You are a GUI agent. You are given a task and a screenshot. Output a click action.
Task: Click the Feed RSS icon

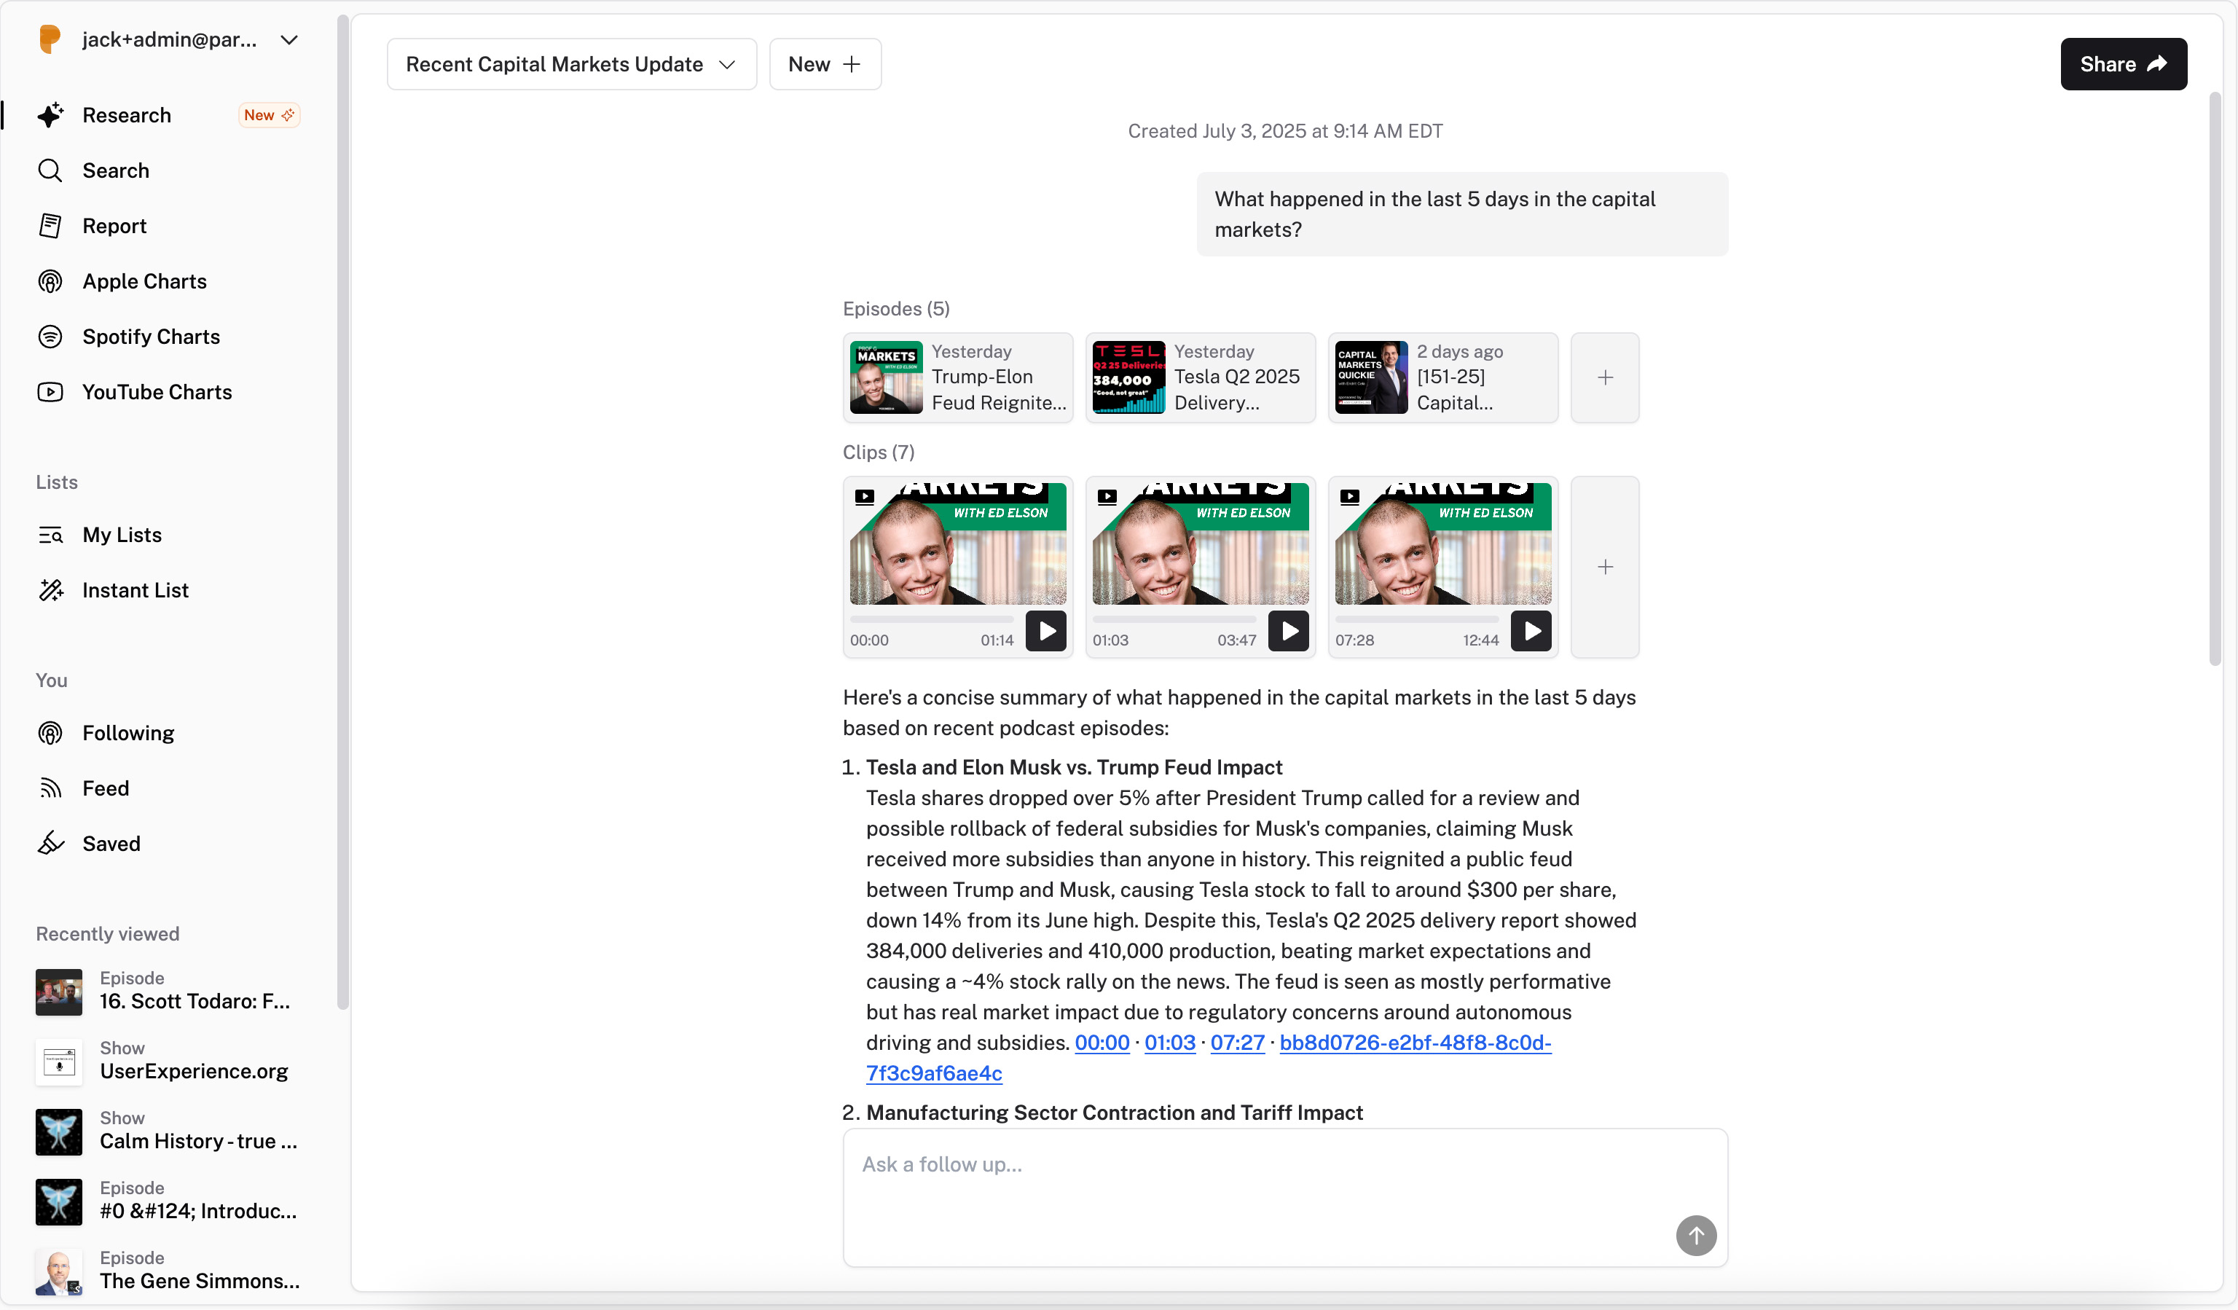(50, 788)
